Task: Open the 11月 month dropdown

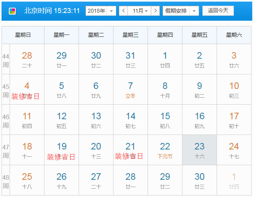Action: point(140,11)
